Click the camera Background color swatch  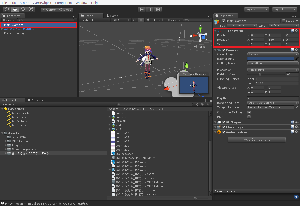click(271, 59)
